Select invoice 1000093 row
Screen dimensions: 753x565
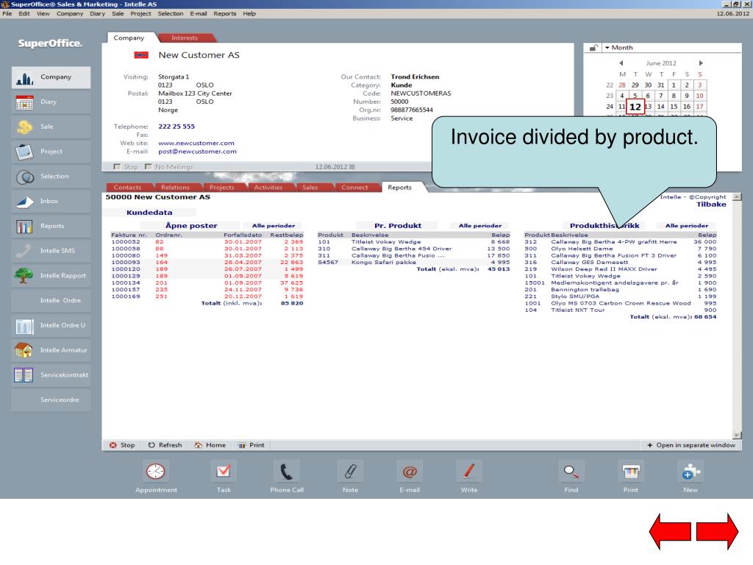click(x=207, y=263)
